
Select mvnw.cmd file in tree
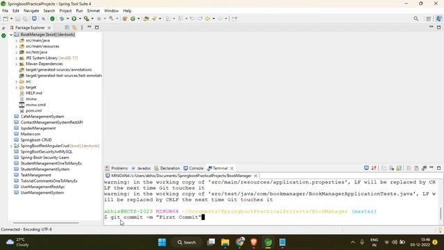tap(35, 105)
